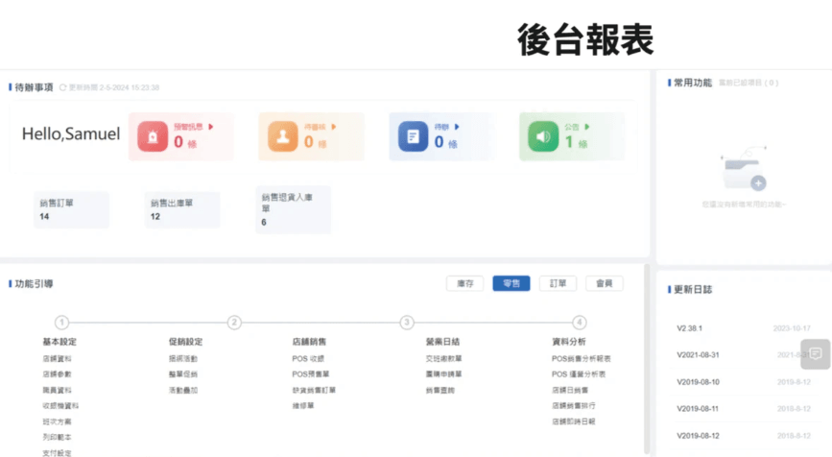Select the 零售 tab
Image resolution: width=832 pixels, height=457 pixels.
(511, 283)
